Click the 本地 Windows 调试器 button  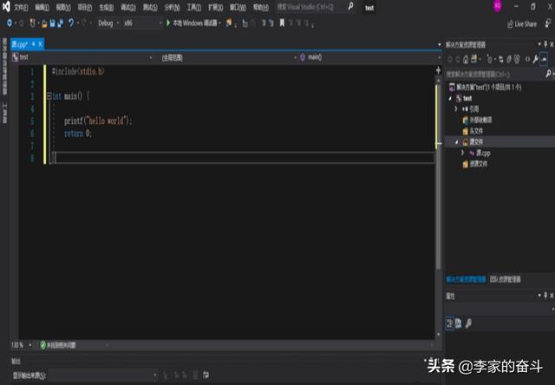point(197,23)
